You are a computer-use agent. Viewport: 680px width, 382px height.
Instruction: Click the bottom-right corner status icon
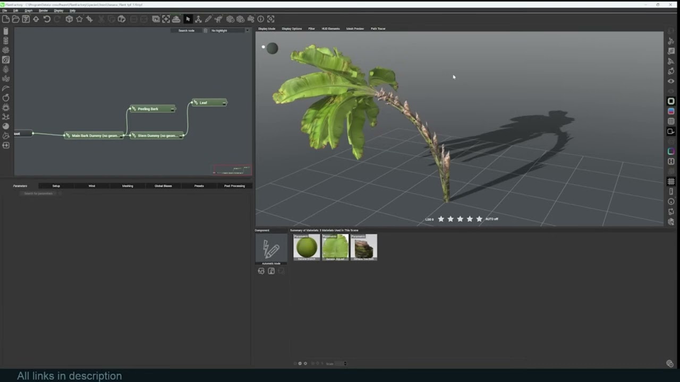pyautogui.click(x=670, y=363)
